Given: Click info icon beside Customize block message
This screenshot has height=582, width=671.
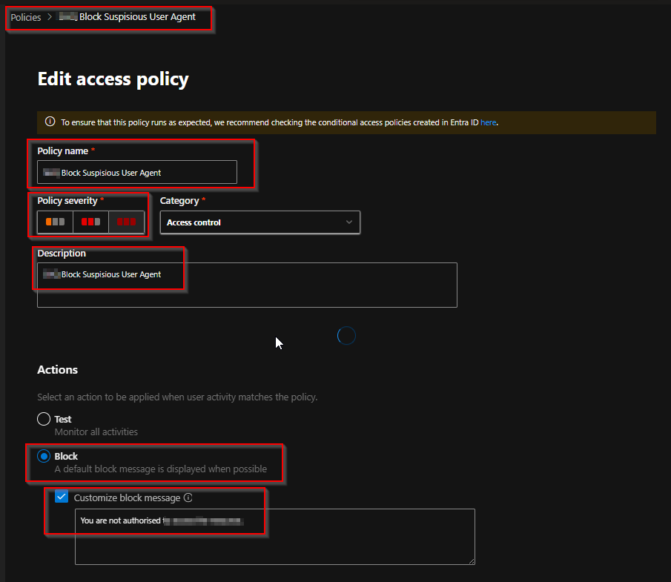Looking at the screenshot, I should (x=188, y=498).
